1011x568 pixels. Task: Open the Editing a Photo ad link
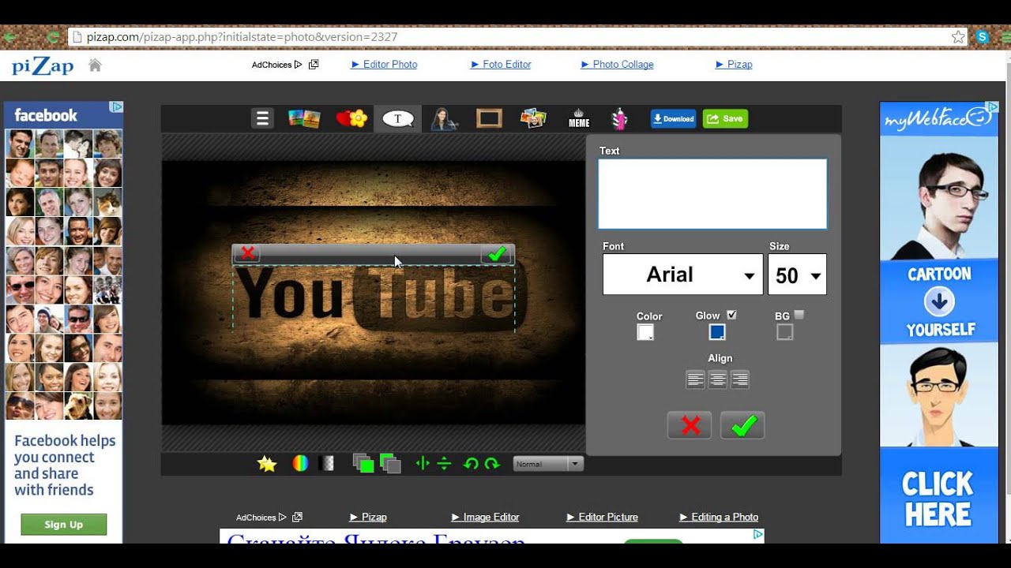pyautogui.click(x=719, y=518)
